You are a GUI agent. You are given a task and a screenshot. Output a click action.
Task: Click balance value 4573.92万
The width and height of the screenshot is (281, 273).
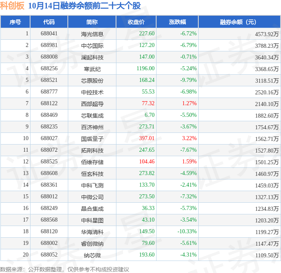coord(267,34)
